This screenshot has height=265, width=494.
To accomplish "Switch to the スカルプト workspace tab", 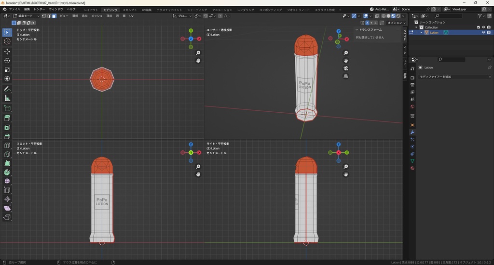I will [130, 10].
